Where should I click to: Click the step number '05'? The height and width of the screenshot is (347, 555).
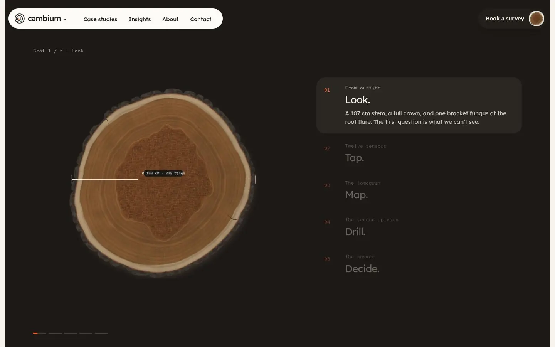[x=327, y=259]
